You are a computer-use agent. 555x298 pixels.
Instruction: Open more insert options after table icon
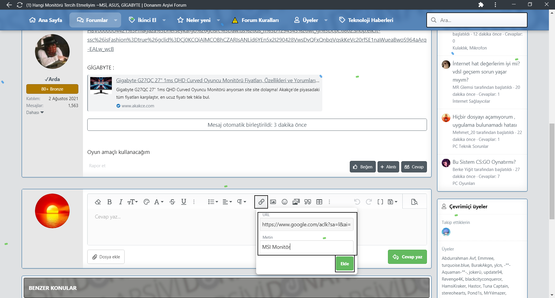(329, 202)
